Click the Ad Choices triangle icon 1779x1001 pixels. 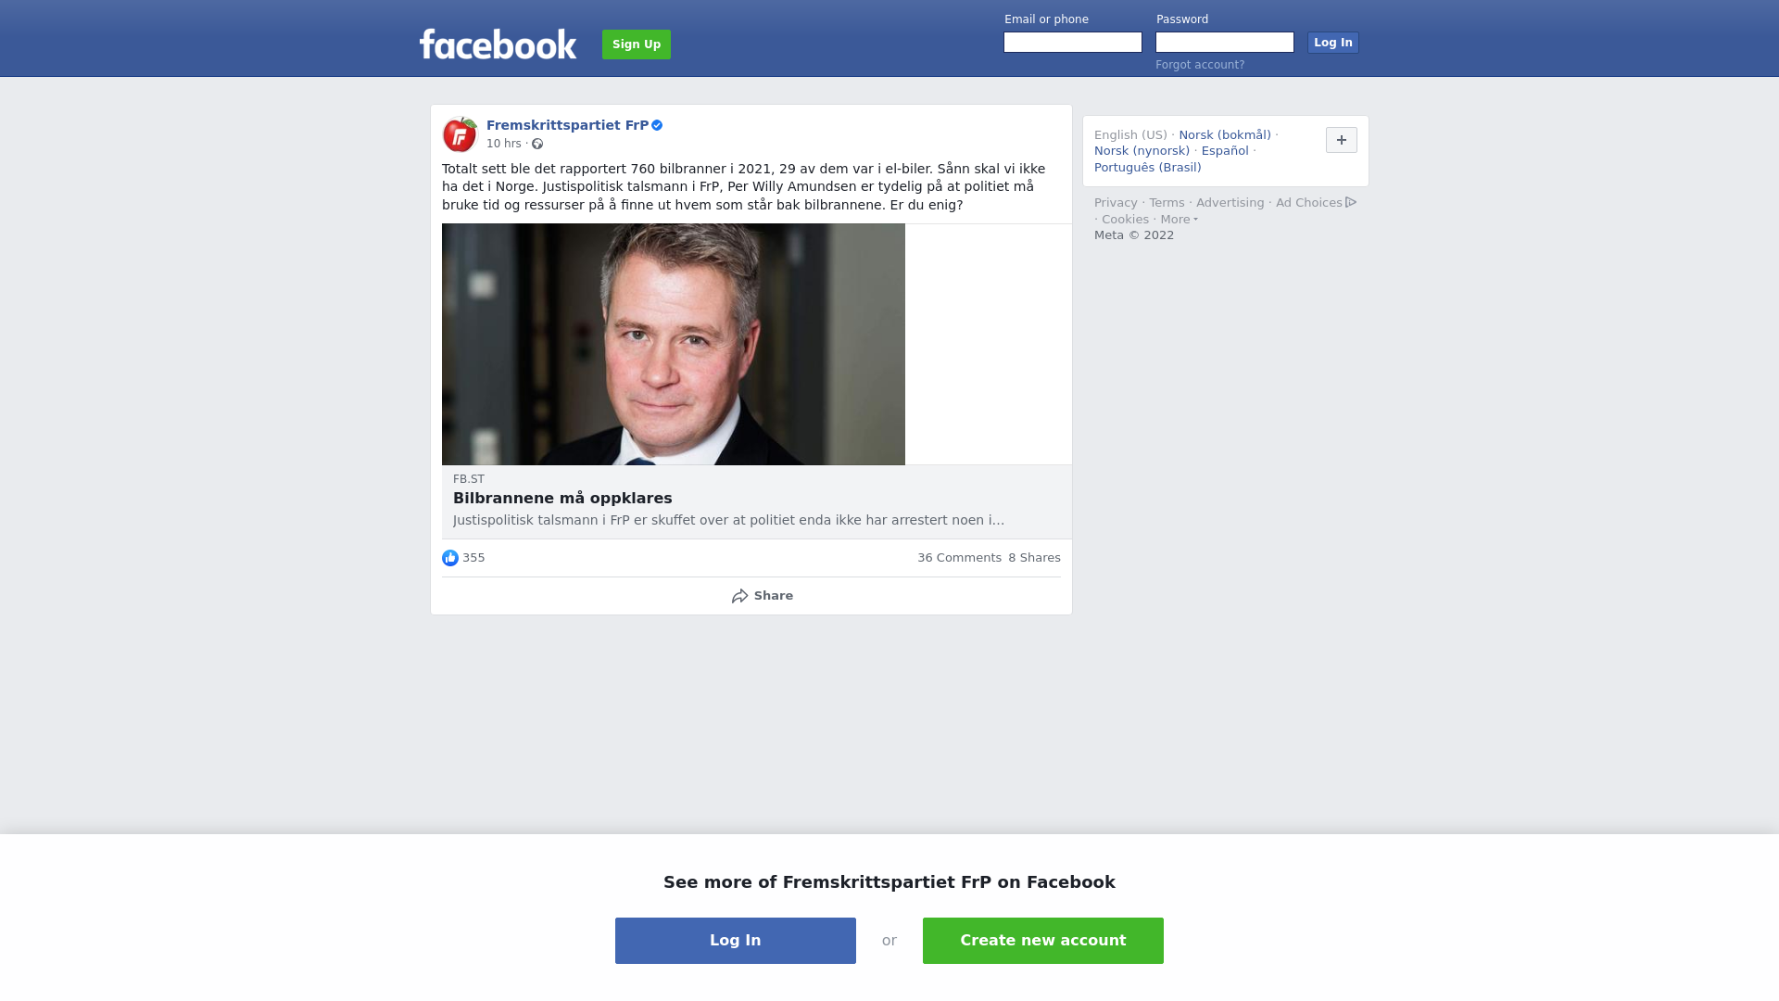pyautogui.click(x=1351, y=202)
